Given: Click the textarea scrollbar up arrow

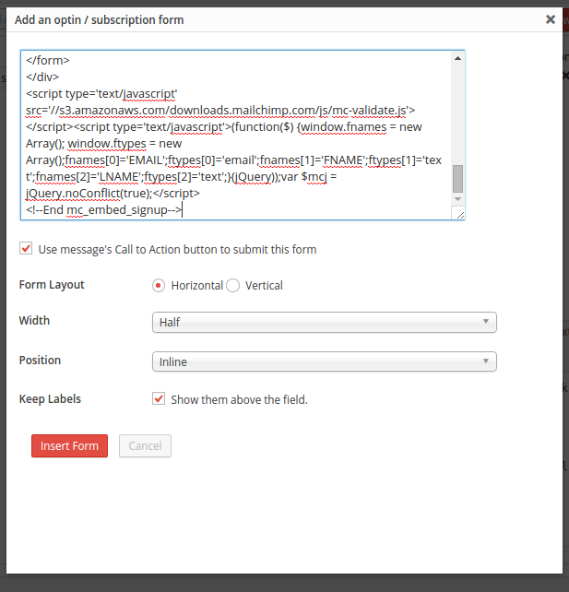Looking at the screenshot, I should [457, 58].
